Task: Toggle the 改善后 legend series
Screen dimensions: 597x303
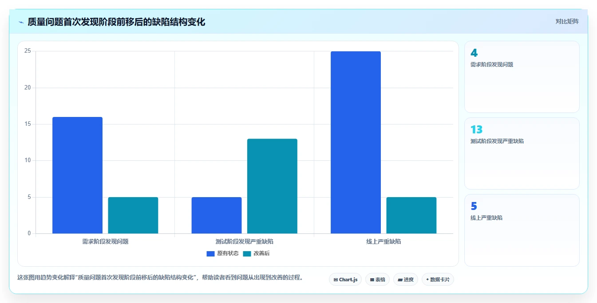Action: 256,253
